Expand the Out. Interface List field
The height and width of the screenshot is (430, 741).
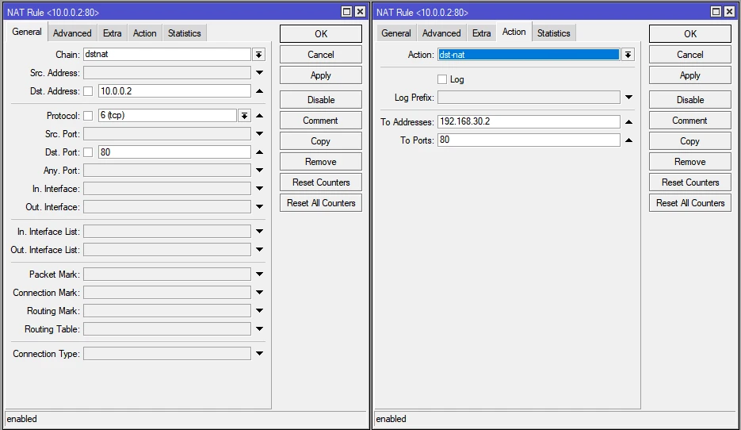point(259,250)
